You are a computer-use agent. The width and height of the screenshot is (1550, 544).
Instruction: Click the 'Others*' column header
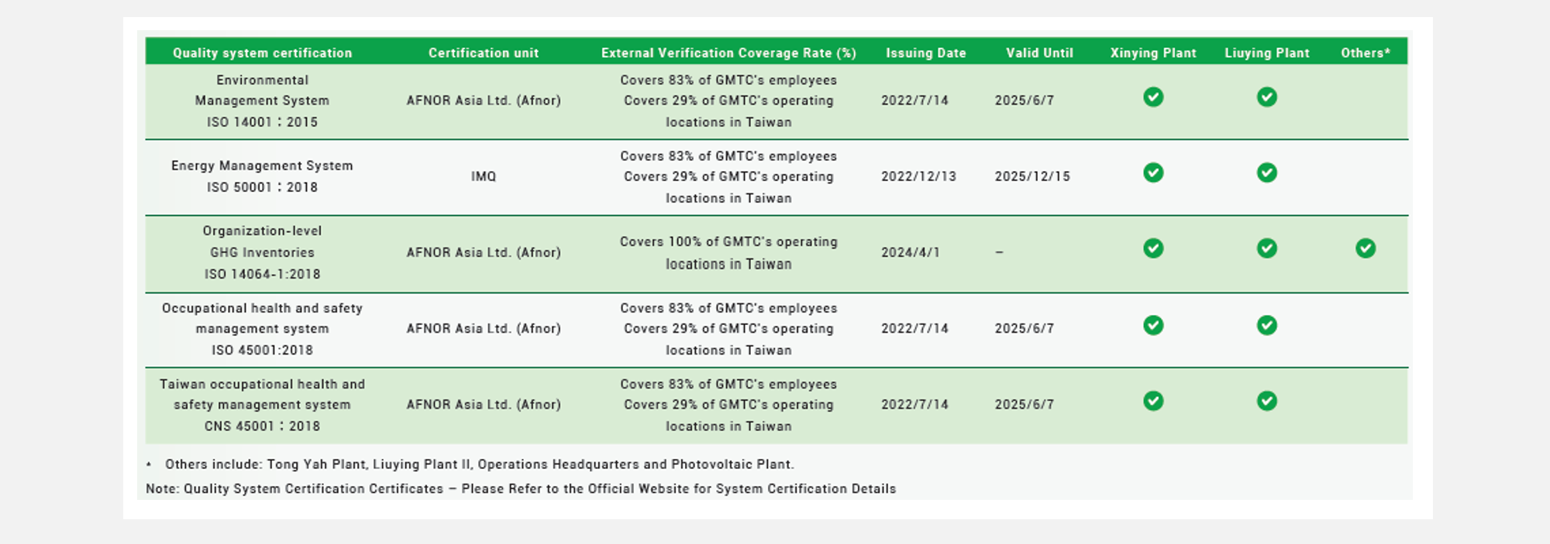click(x=1366, y=53)
